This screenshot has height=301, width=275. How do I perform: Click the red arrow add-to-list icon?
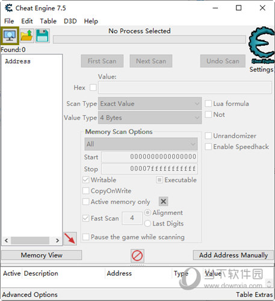tap(70, 238)
